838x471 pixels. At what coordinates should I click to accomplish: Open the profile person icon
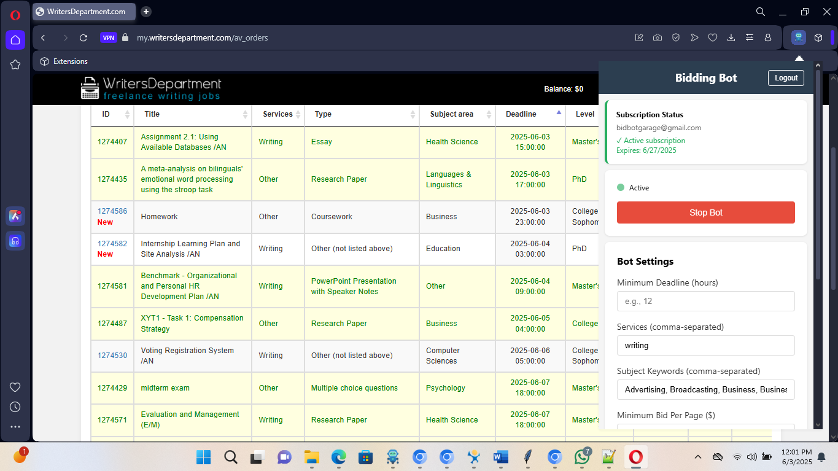coord(768,37)
